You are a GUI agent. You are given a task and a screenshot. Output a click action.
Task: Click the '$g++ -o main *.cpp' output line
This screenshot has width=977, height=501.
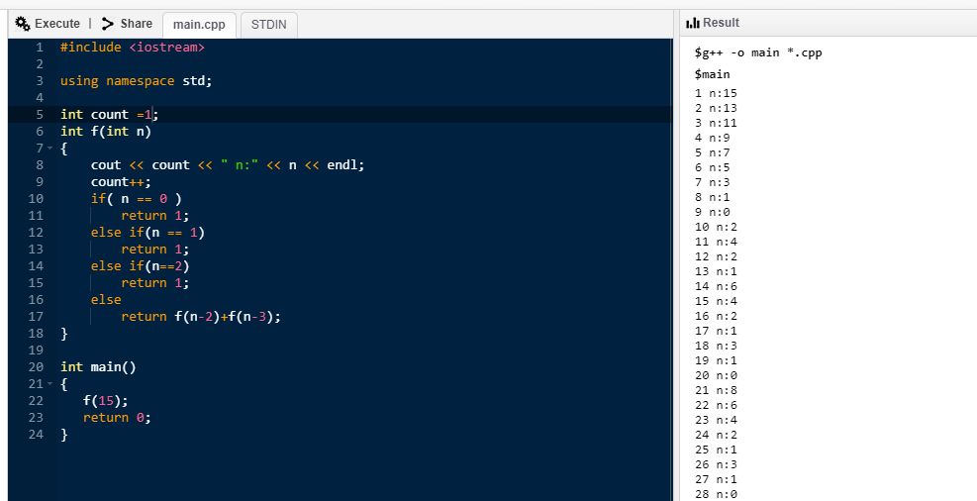tap(758, 52)
